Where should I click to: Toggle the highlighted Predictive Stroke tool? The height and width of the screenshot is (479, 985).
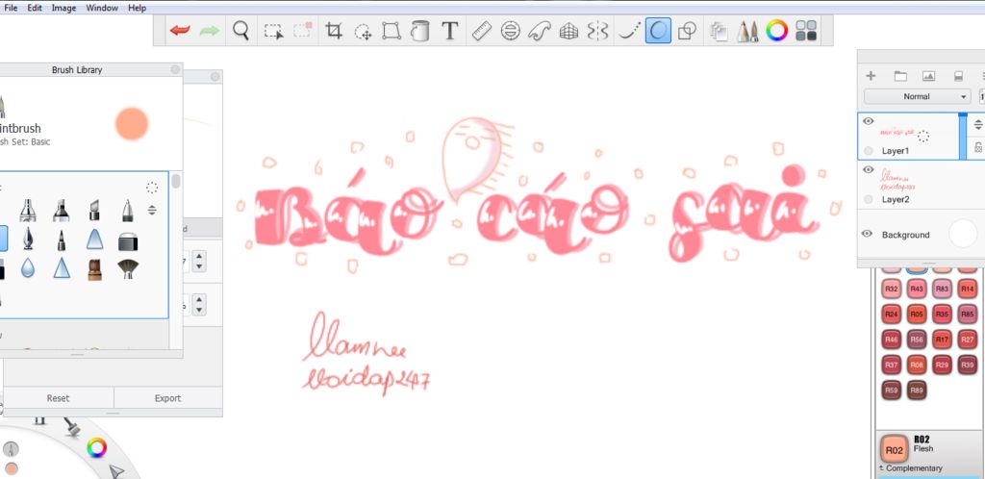tap(658, 30)
